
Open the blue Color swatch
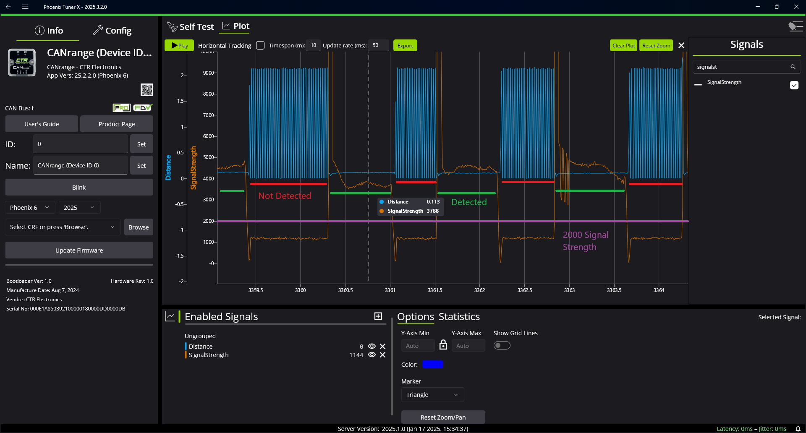click(433, 364)
